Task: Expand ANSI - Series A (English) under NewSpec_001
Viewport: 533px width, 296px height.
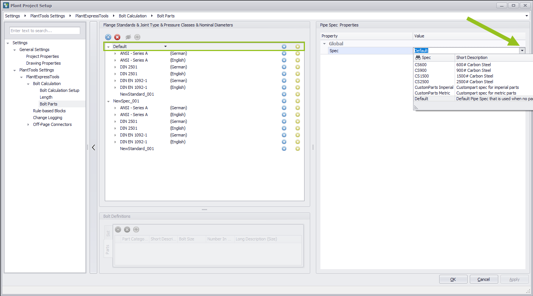Action: click(115, 115)
